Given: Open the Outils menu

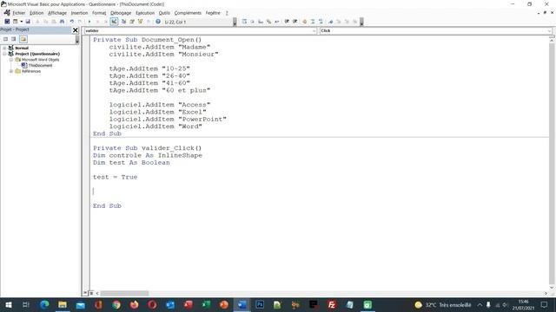Looking at the screenshot, I should pos(164,13).
